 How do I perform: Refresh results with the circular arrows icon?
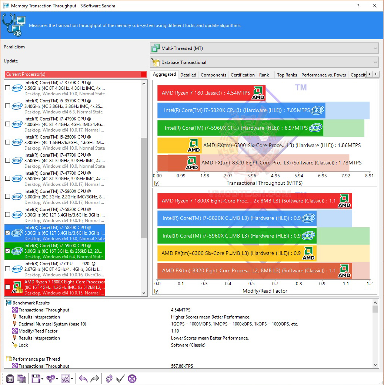click(109, 379)
